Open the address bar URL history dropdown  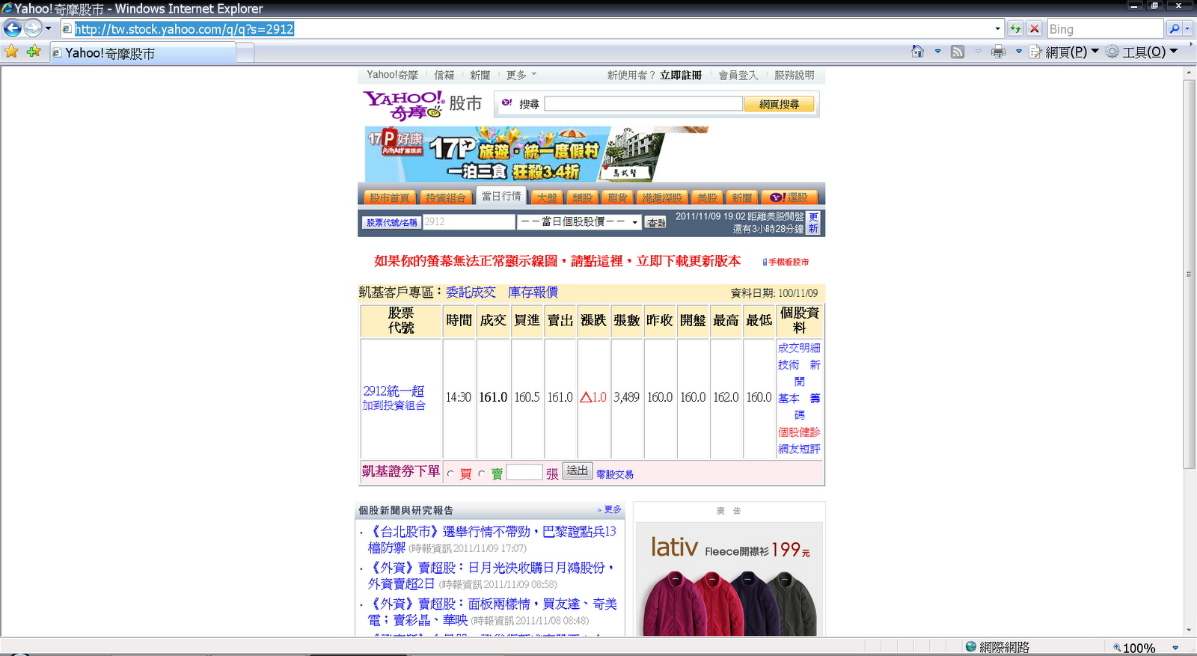(x=997, y=29)
